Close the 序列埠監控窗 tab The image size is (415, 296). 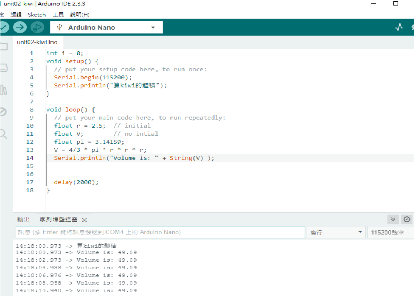(84, 220)
